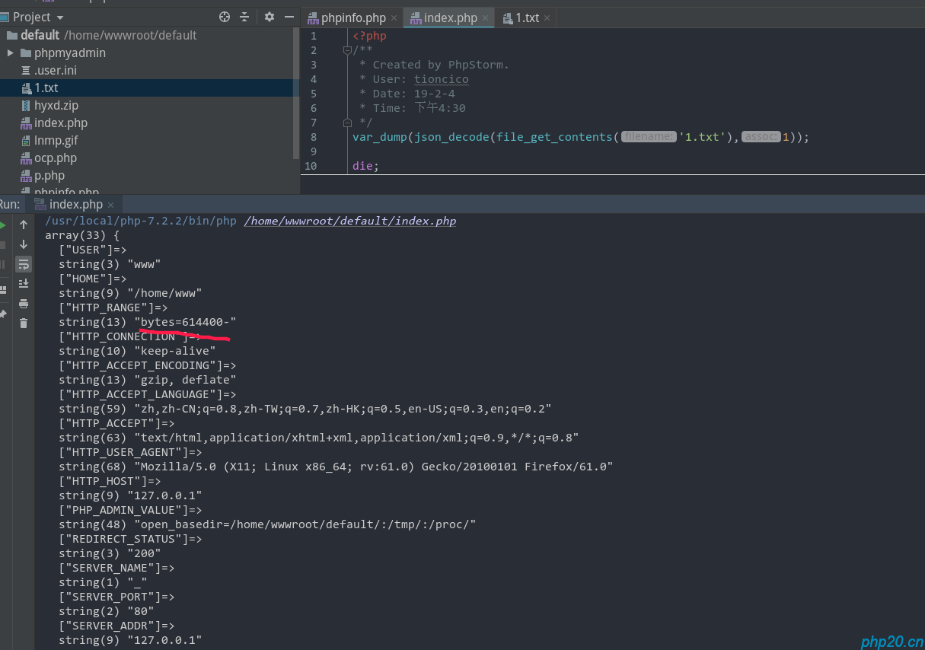The height and width of the screenshot is (650, 925).
Task: Select the default root folder
Action: pyautogui.click(x=40, y=35)
